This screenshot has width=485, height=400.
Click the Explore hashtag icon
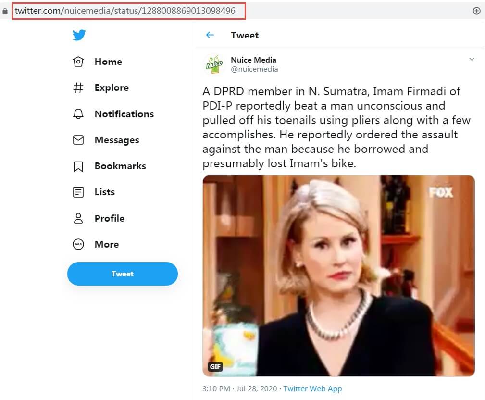click(x=78, y=88)
